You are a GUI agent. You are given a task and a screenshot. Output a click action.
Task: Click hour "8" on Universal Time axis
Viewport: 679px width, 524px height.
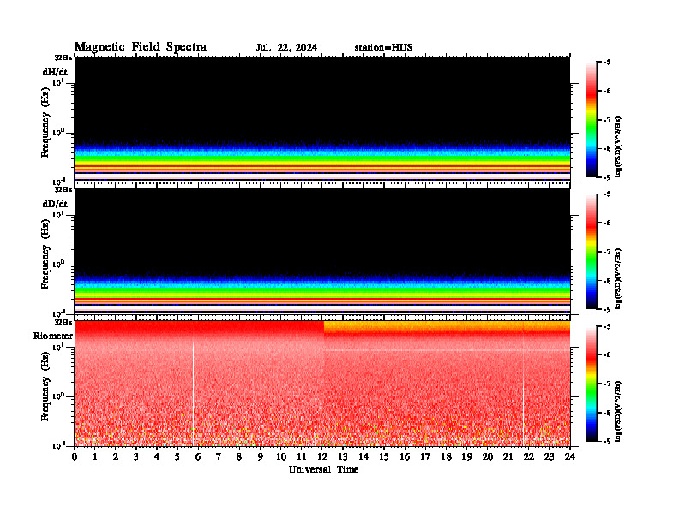click(x=239, y=456)
